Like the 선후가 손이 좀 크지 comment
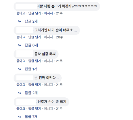The height and width of the screenshot is (120, 133). point(21,109)
